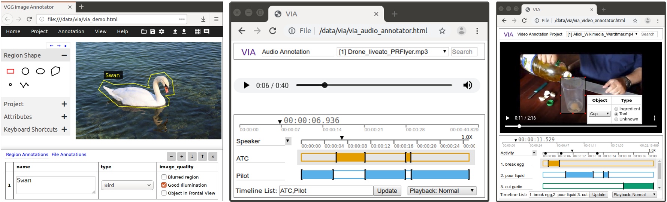
Task: Expand the Attributes panel
Action: click(64, 117)
